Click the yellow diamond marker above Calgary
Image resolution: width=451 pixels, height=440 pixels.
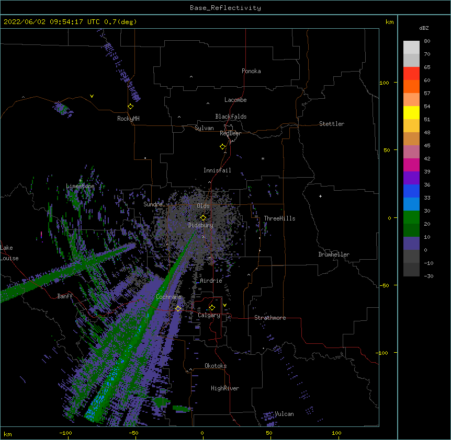pos(212,308)
